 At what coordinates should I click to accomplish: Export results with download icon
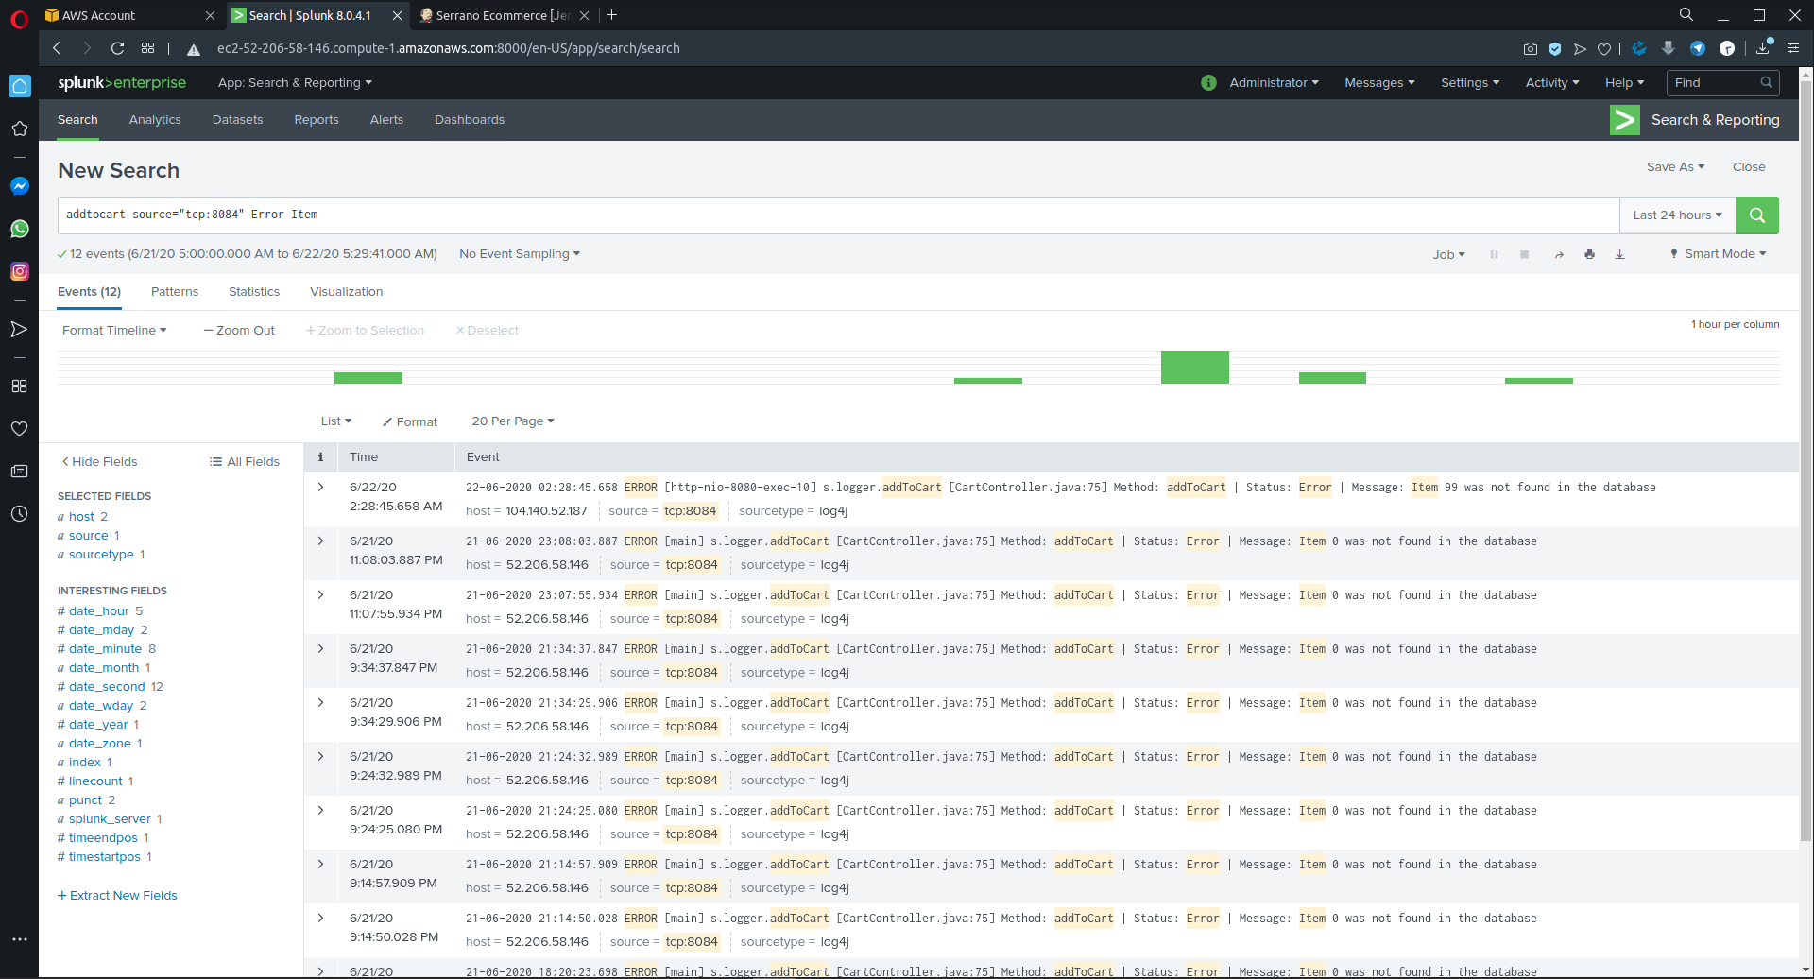[1619, 254]
